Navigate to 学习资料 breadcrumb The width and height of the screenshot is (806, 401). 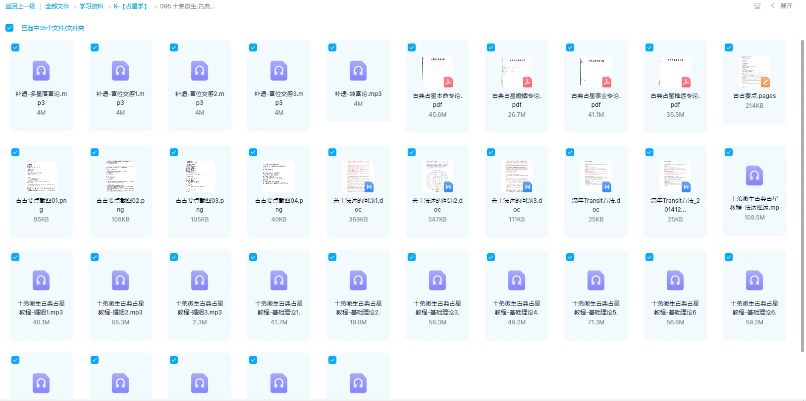[91, 6]
